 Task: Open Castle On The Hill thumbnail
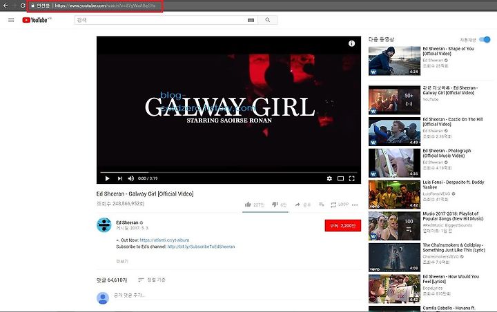pyautogui.click(x=394, y=132)
